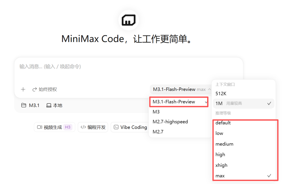Screen dimensions: 286x184
Task: Click the MiniMax logo icon
Action: click(129, 20)
